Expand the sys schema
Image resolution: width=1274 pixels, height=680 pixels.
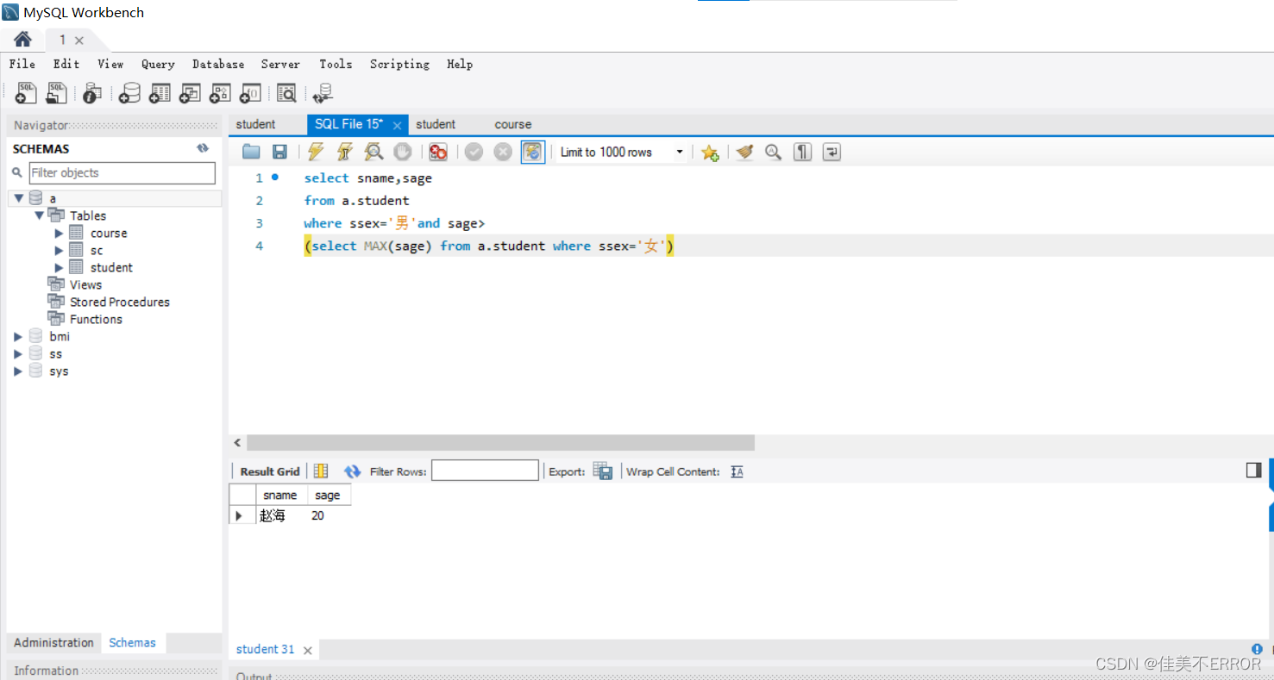coord(18,371)
